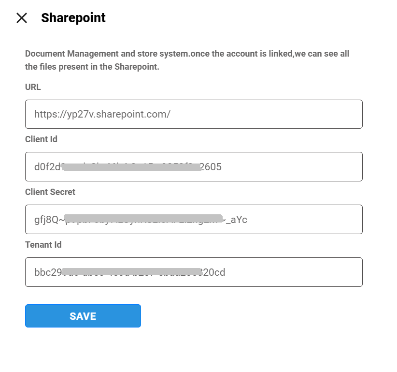Click the Sharepoint heading title
The height and width of the screenshot is (372, 397).
coord(73,18)
